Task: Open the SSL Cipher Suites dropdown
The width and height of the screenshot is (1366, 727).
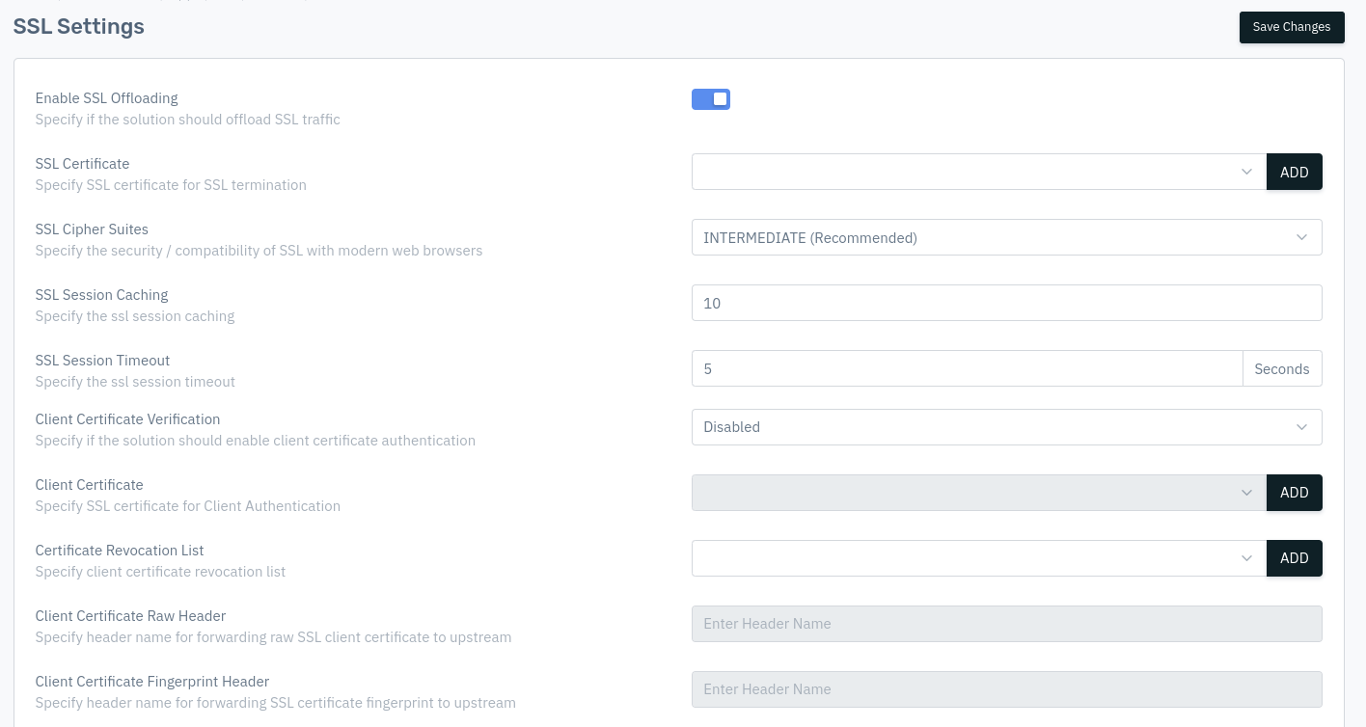Action: click(1006, 237)
